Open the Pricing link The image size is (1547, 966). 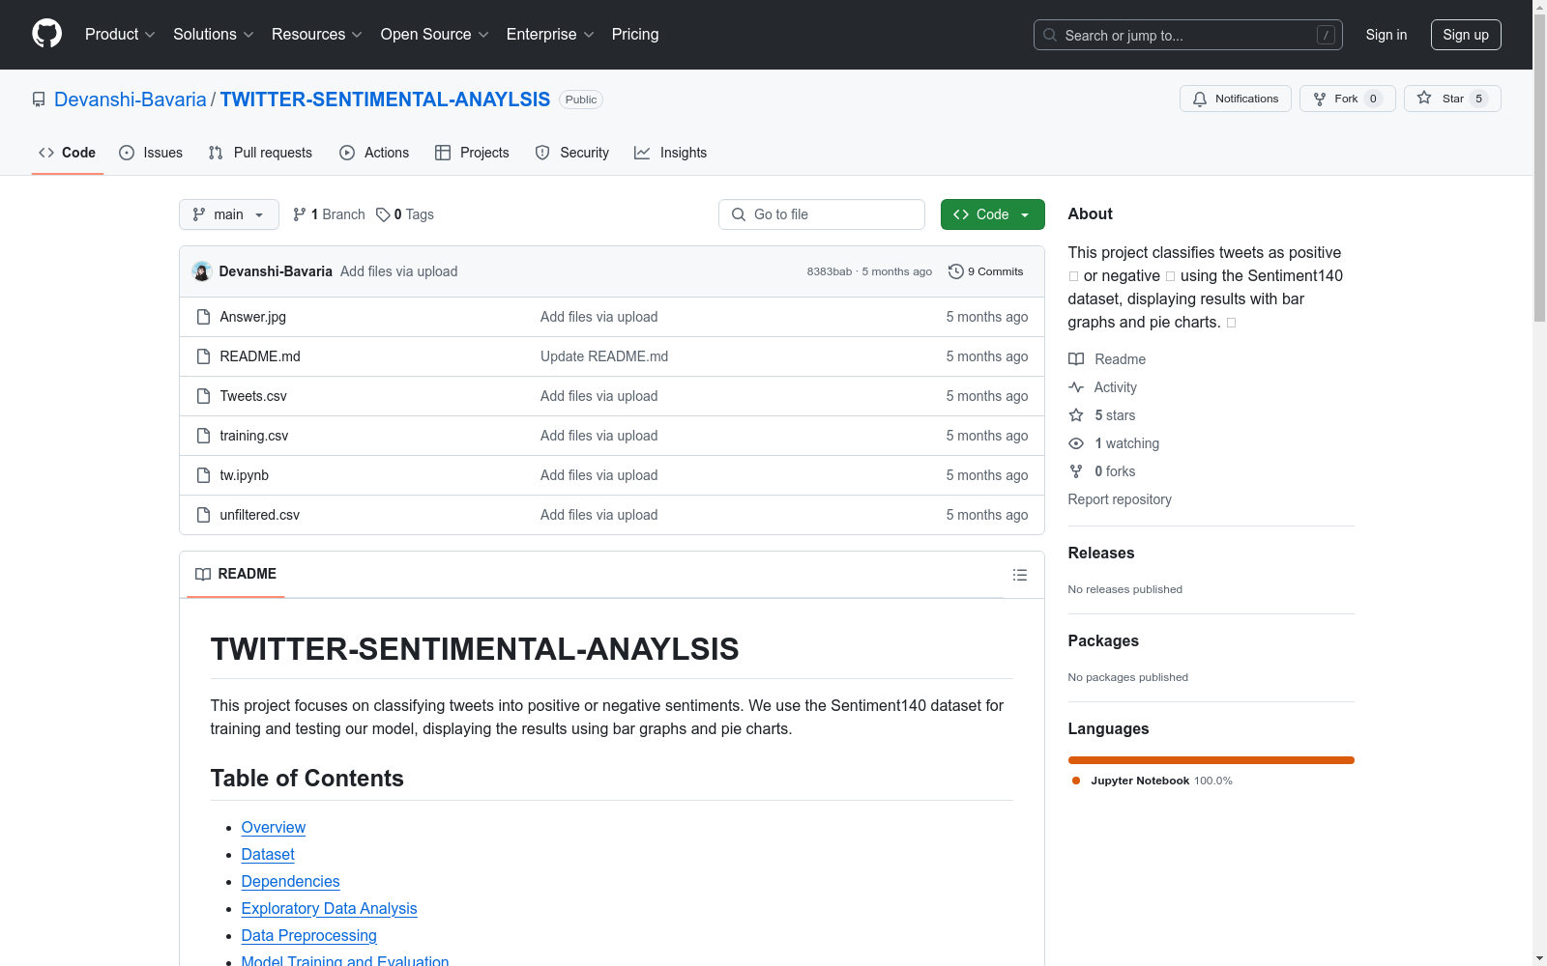(635, 34)
